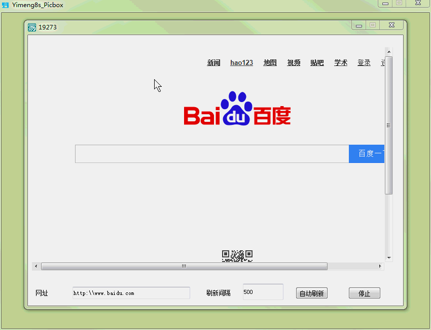Open the 视频 video link
Screen dimensions: 431x330
pyautogui.click(x=293, y=62)
